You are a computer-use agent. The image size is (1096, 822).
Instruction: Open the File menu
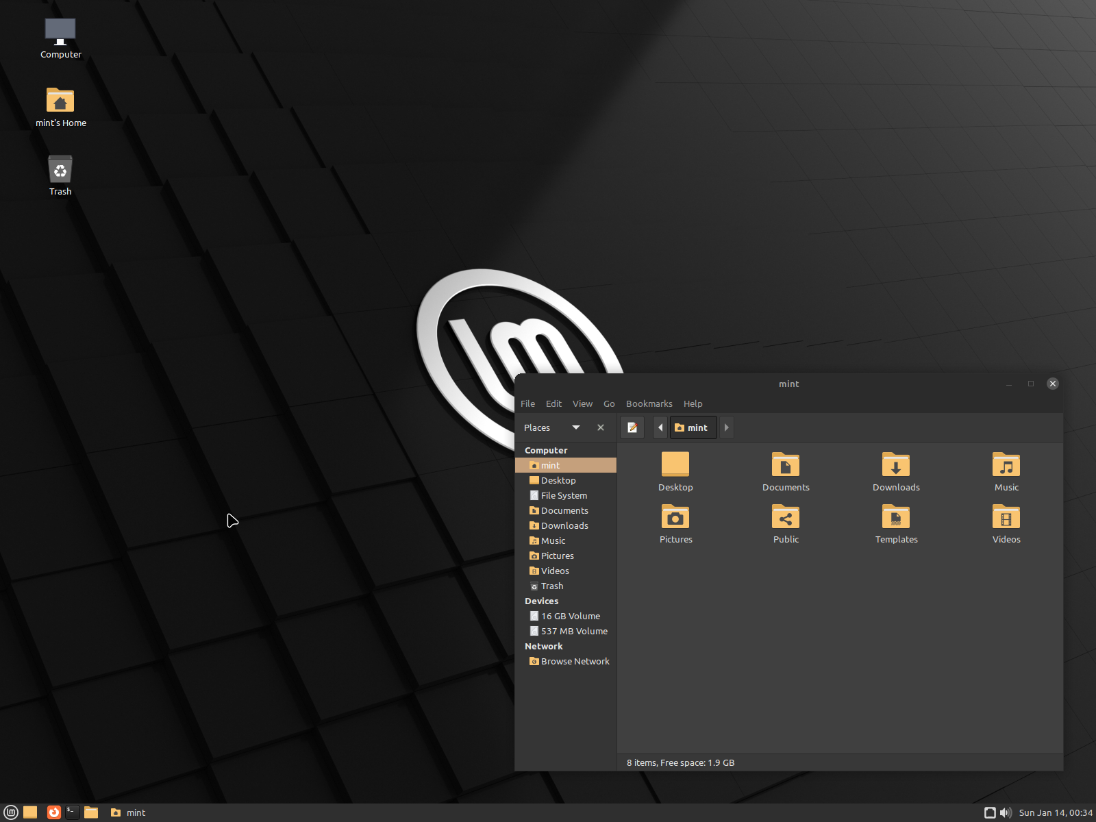click(527, 403)
